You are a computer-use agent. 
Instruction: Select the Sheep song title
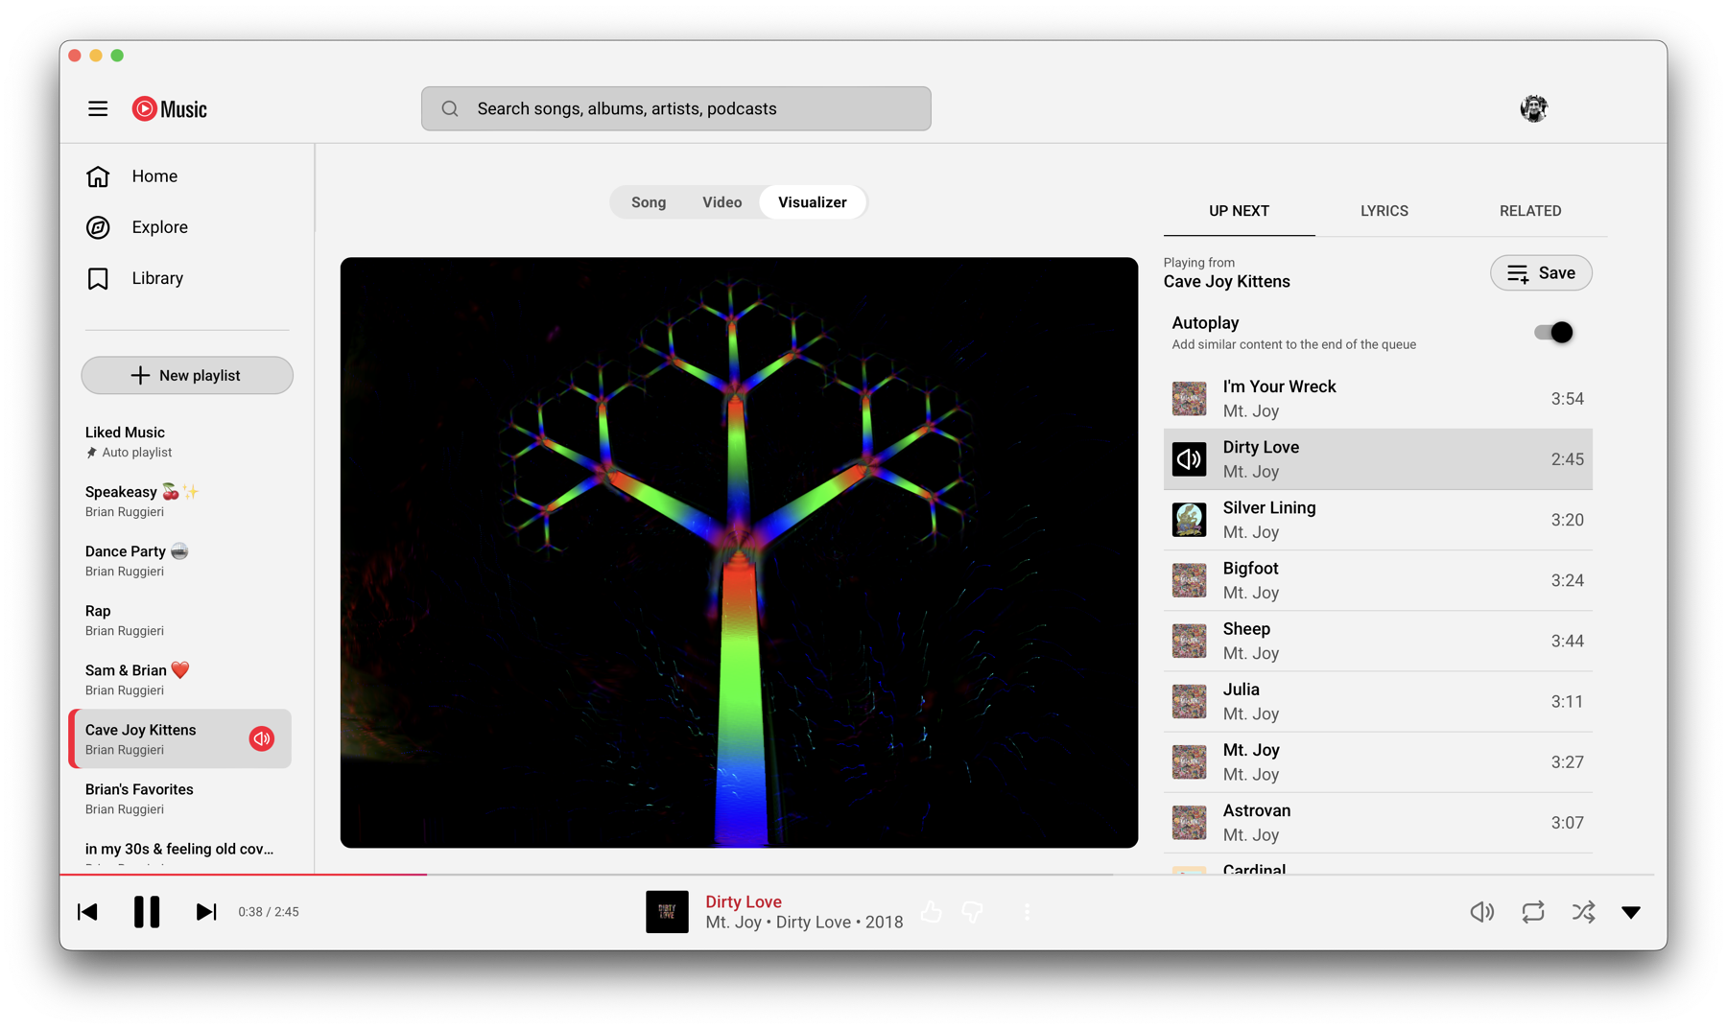[x=1246, y=629]
